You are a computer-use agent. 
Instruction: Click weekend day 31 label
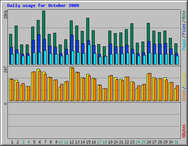tap(176, 142)
